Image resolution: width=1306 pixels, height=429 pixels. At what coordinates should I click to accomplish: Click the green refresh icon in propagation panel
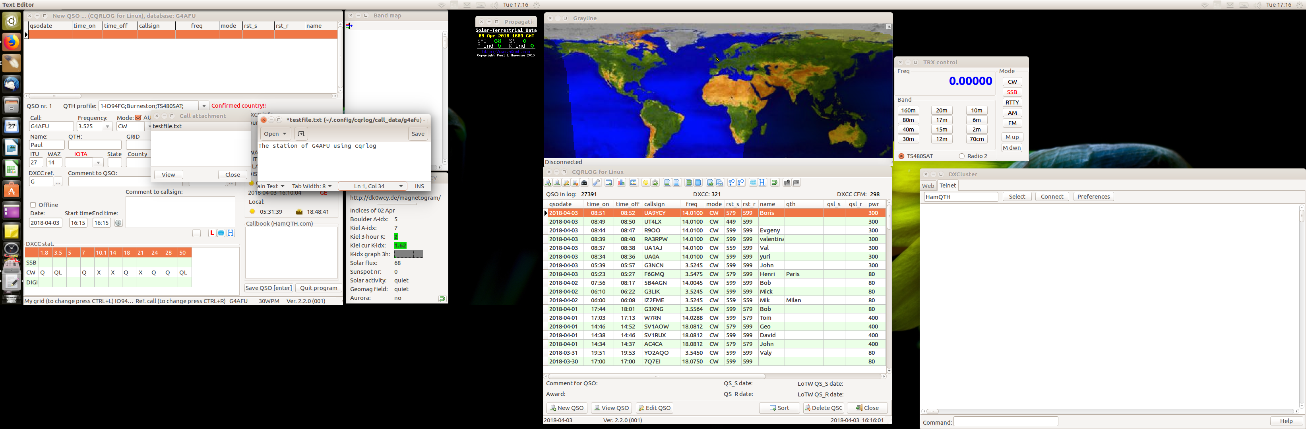[x=442, y=299]
